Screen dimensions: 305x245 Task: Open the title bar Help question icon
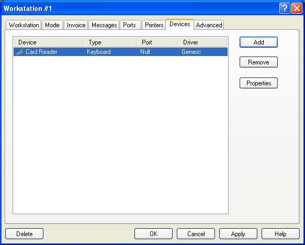[x=285, y=8]
